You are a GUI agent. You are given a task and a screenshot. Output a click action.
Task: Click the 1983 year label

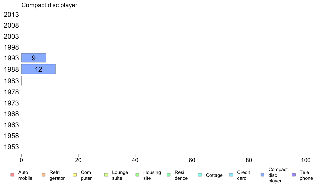(11, 81)
